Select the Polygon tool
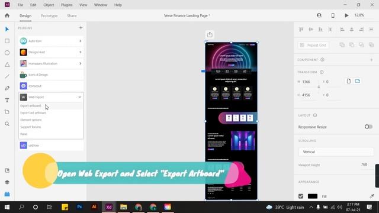The height and width of the screenshot is (213, 379). point(7,64)
